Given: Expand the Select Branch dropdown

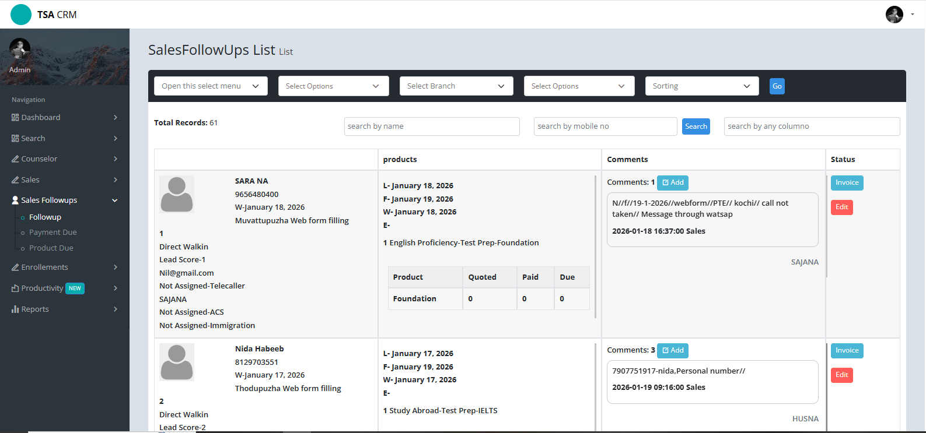Looking at the screenshot, I should point(456,86).
